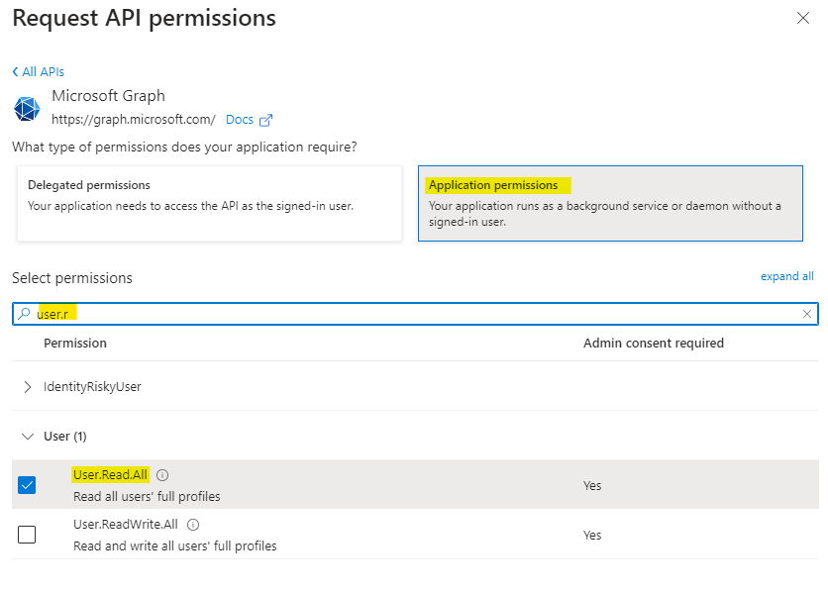Go back to All APIs
This screenshot has height=594, width=828.
click(38, 72)
